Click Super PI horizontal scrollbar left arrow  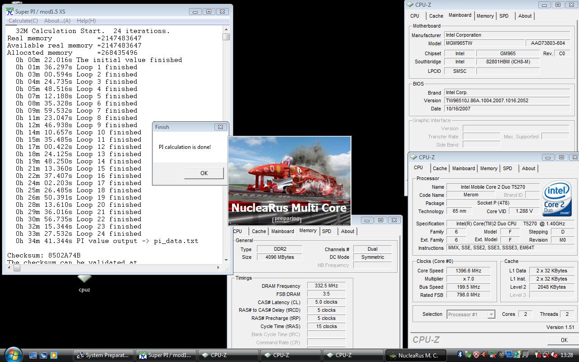tap(9, 268)
